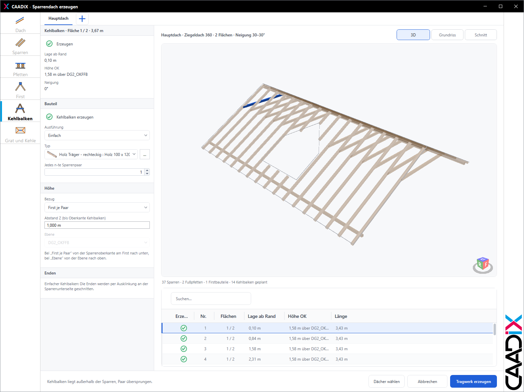Screen dimensions: 524x392
Task: Click the 3D view cube navigator
Action: point(483,265)
